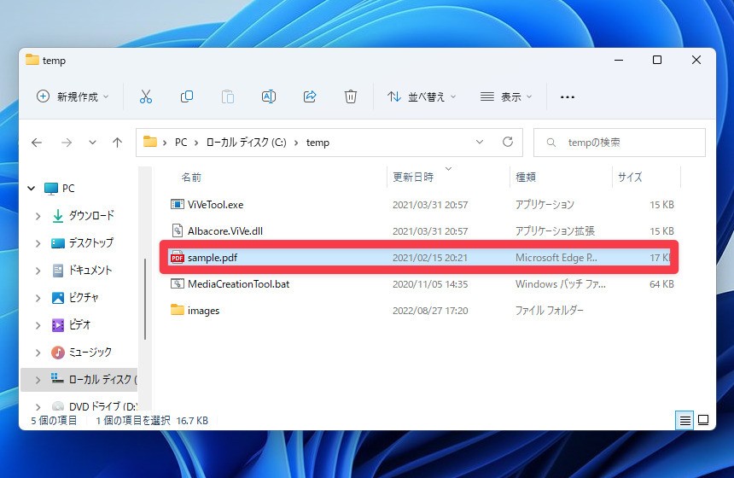Click the Cut scissors icon

(x=146, y=97)
